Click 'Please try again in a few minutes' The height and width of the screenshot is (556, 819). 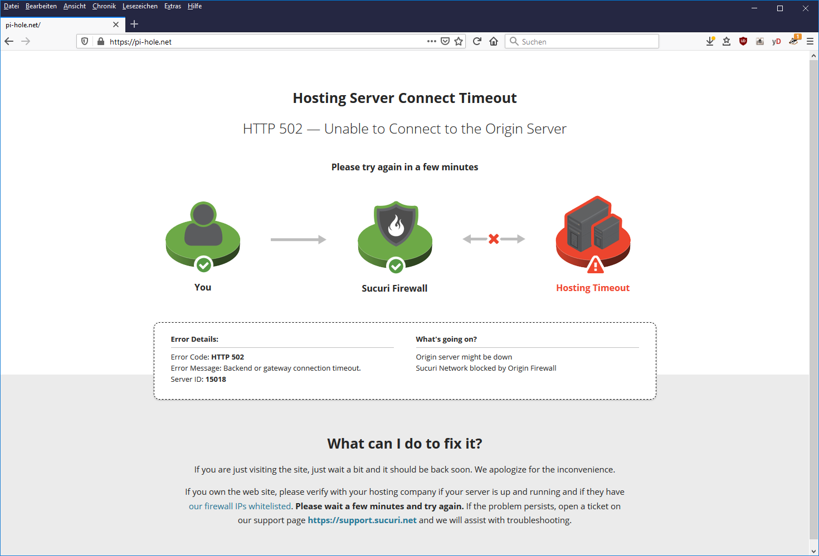click(x=405, y=167)
